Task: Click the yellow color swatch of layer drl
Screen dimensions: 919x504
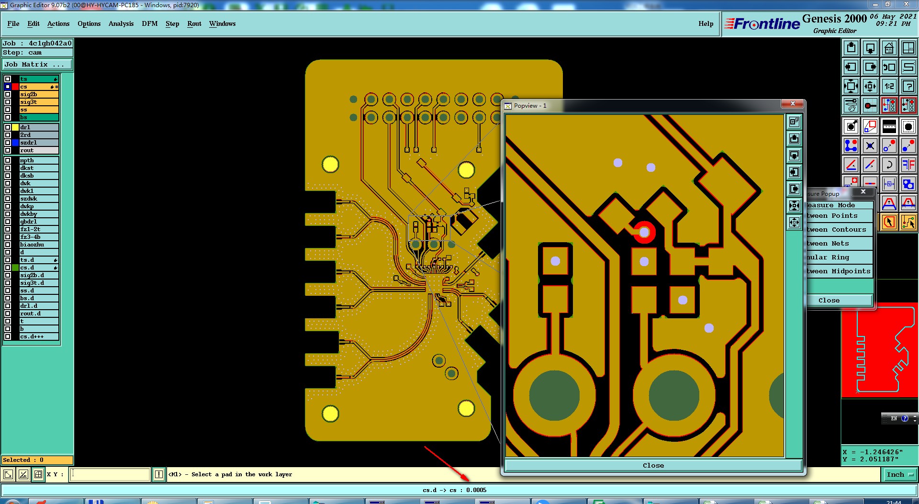Action: pyautogui.click(x=15, y=127)
